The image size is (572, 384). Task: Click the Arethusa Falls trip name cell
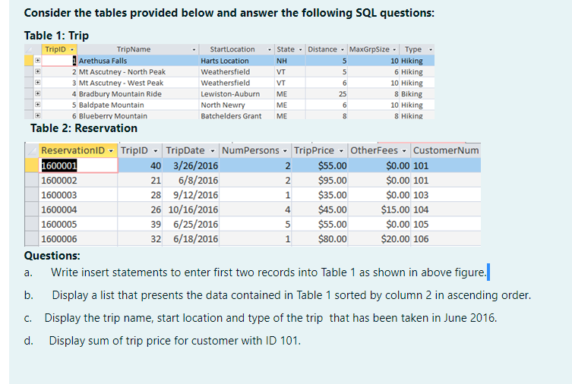point(138,61)
